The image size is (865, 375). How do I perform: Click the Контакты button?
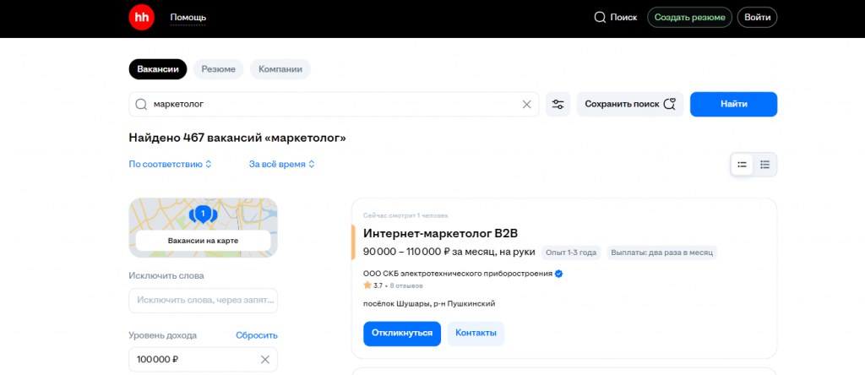pos(476,334)
